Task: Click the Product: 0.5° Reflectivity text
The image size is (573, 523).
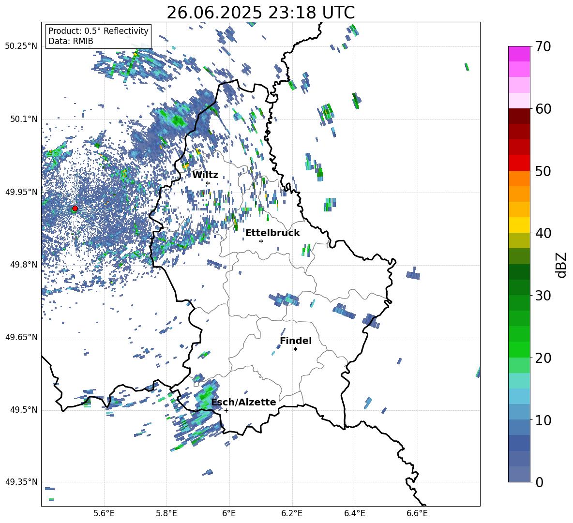Action: [x=98, y=30]
